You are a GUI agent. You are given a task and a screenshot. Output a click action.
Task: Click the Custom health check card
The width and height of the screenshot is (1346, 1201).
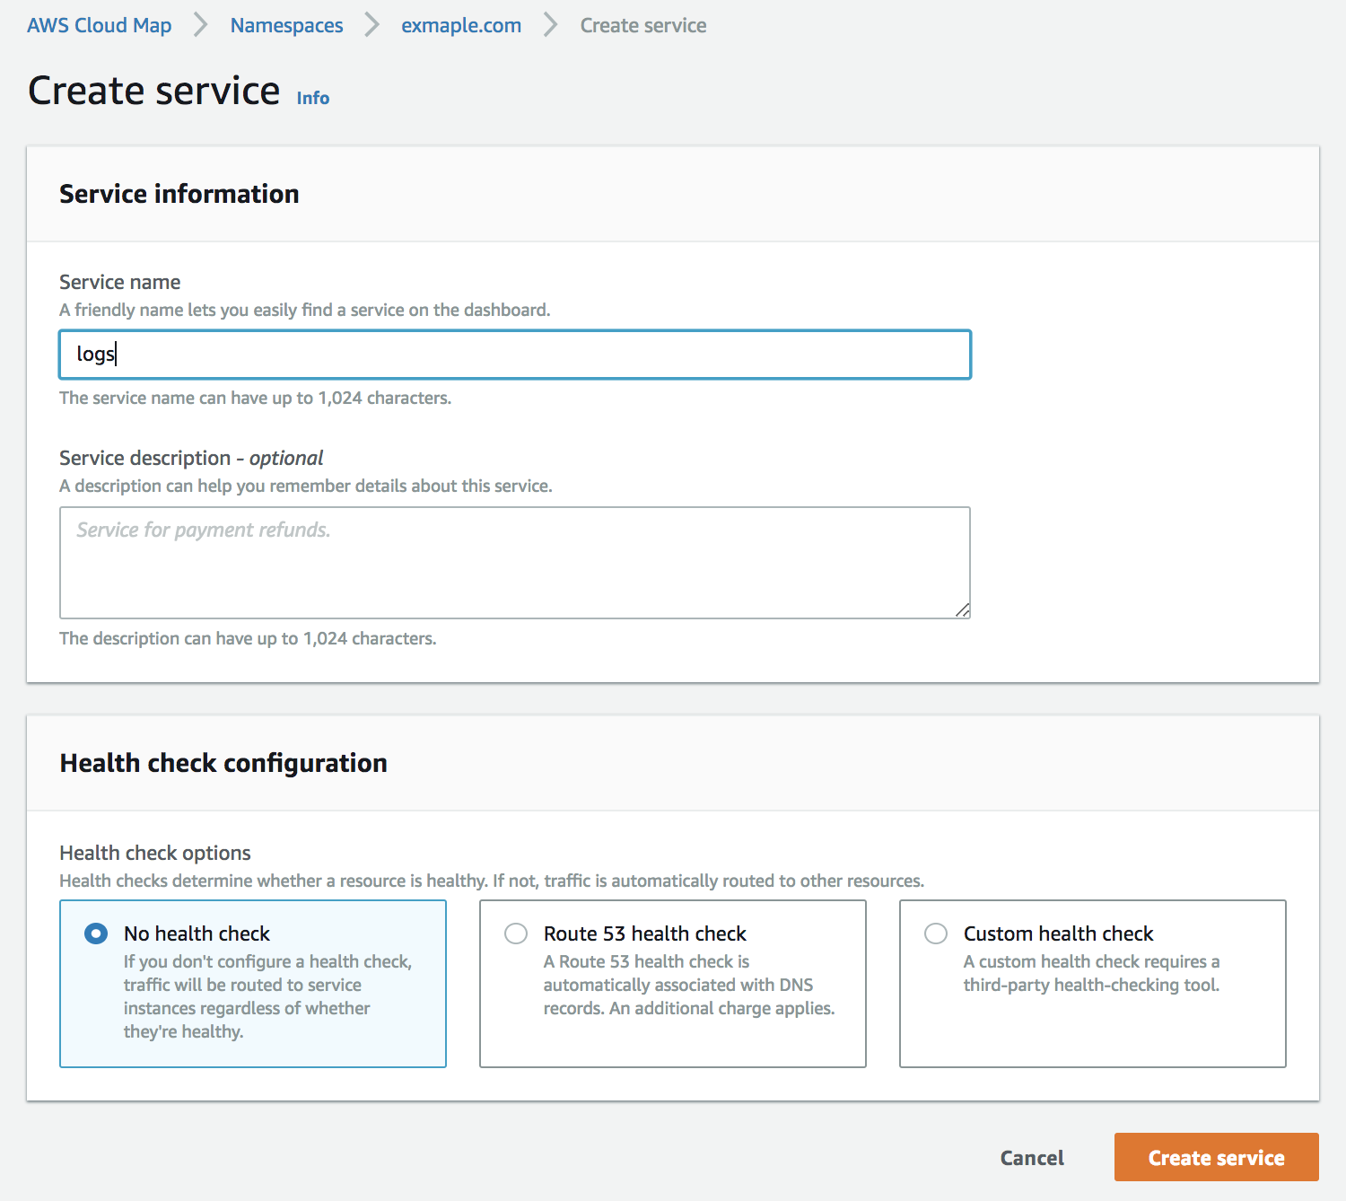1092,985
